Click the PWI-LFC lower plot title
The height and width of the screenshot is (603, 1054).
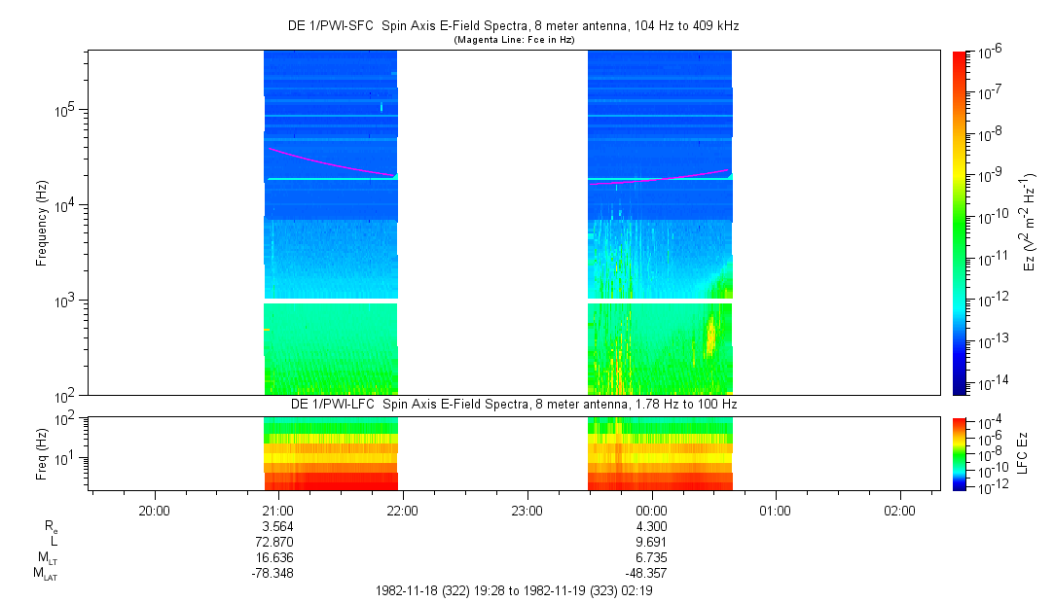pyautogui.click(x=514, y=405)
